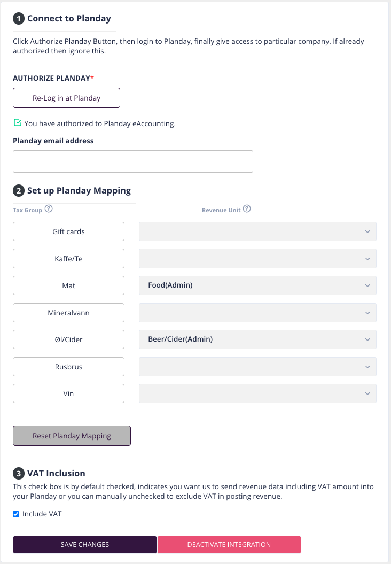Click SAVE CHANGES button
This screenshot has height=564, width=391.
click(x=85, y=545)
